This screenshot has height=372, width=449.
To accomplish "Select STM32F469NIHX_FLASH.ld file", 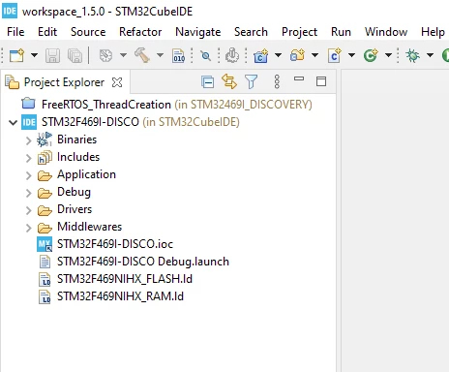I will [125, 279].
